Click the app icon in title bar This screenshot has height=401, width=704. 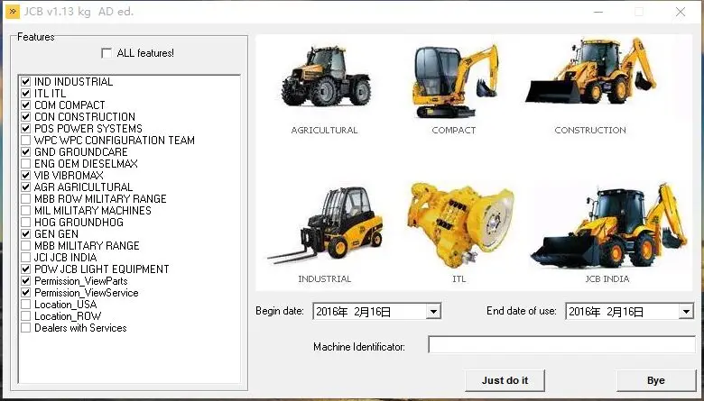[x=13, y=12]
